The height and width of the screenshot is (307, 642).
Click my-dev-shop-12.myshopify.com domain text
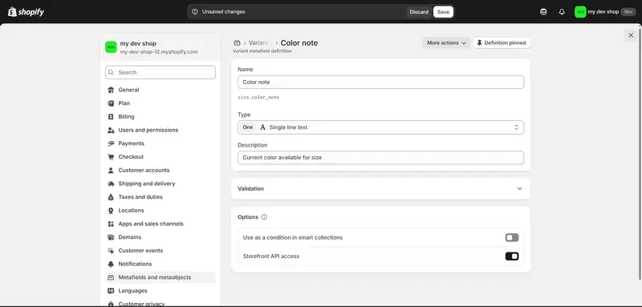(159, 52)
